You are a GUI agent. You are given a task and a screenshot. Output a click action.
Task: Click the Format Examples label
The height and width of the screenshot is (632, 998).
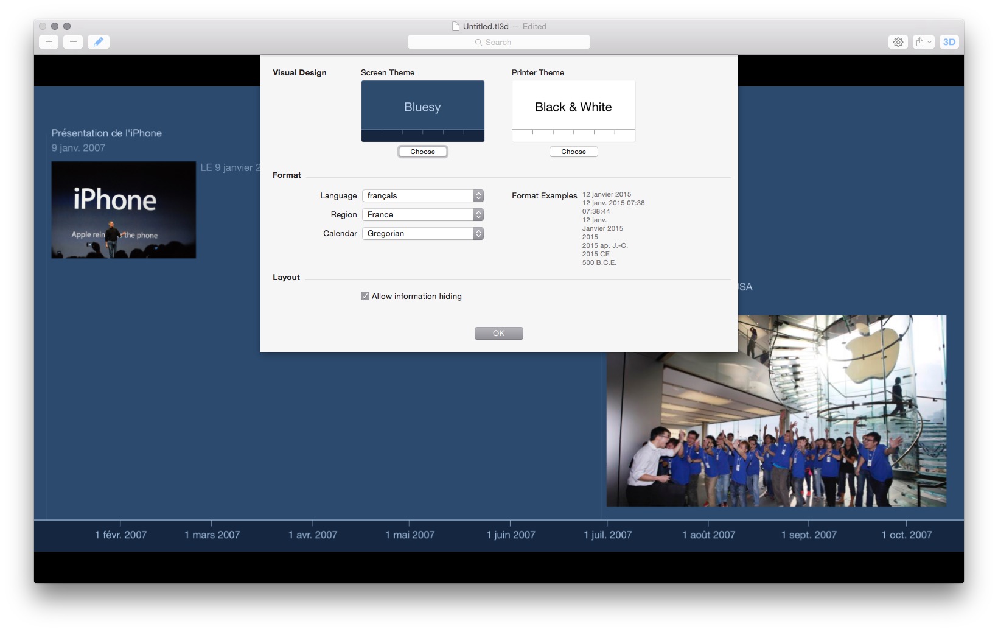[x=544, y=195]
